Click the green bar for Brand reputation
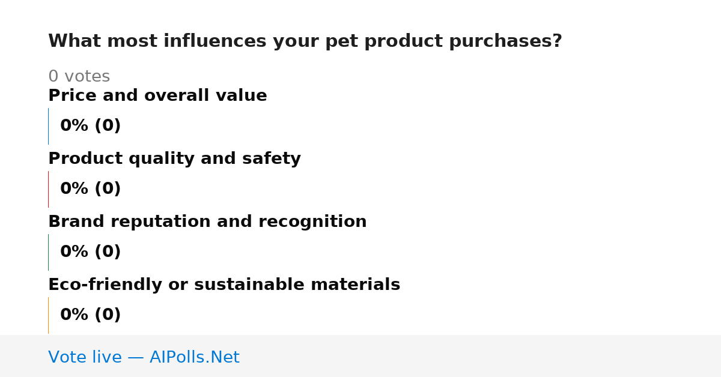The width and height of the screenshot is (721, 377). pyautogui.click(x=48, y=252)
